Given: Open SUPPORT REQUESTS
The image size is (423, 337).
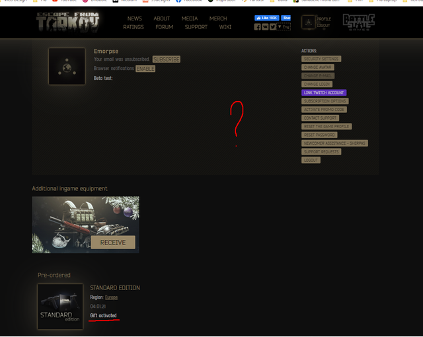Looking at the screenshot, I should pos(321,152).
